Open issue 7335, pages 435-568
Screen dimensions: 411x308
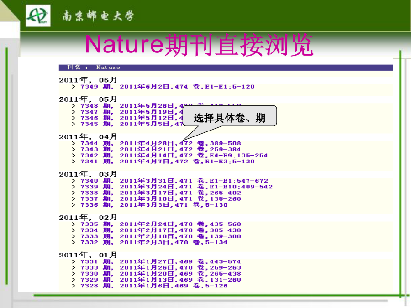pos(160,224)
